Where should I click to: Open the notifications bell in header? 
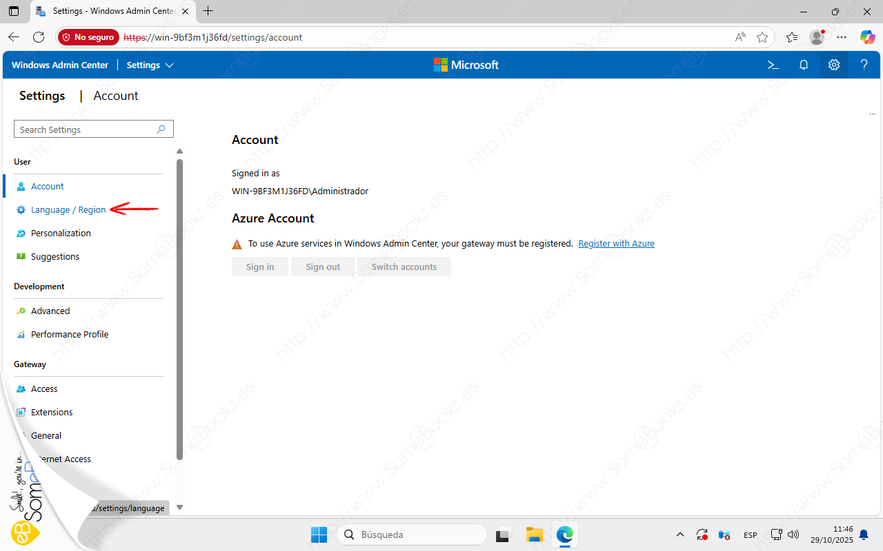pyautogui.click(x=804, y=65)
